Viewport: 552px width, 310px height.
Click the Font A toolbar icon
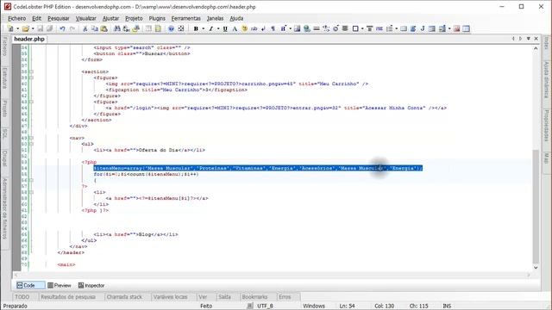coord(235,28)
